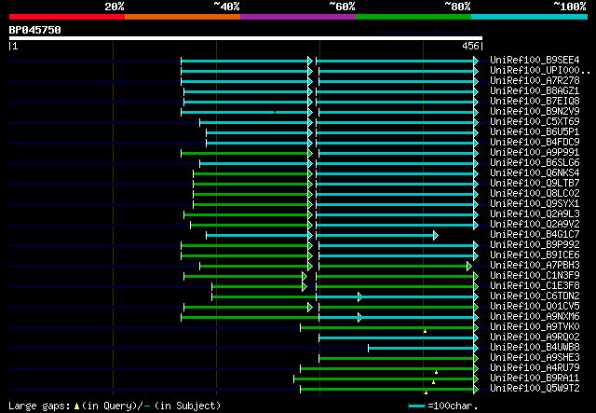Select the UniRef100_B4G1C7 label
The height and width of the screenshot is (413, 596).
pyautogui.click(x=535, y=235)
